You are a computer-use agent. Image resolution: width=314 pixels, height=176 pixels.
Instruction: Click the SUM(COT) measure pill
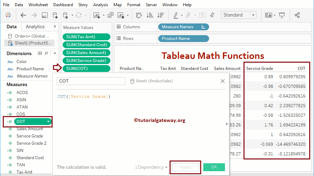[x=86, y=69]
